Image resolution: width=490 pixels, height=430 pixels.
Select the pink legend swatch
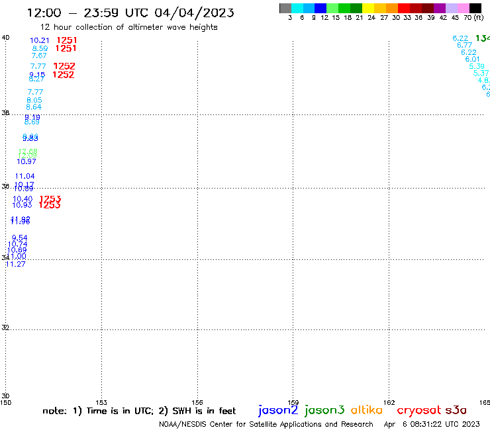464,8
